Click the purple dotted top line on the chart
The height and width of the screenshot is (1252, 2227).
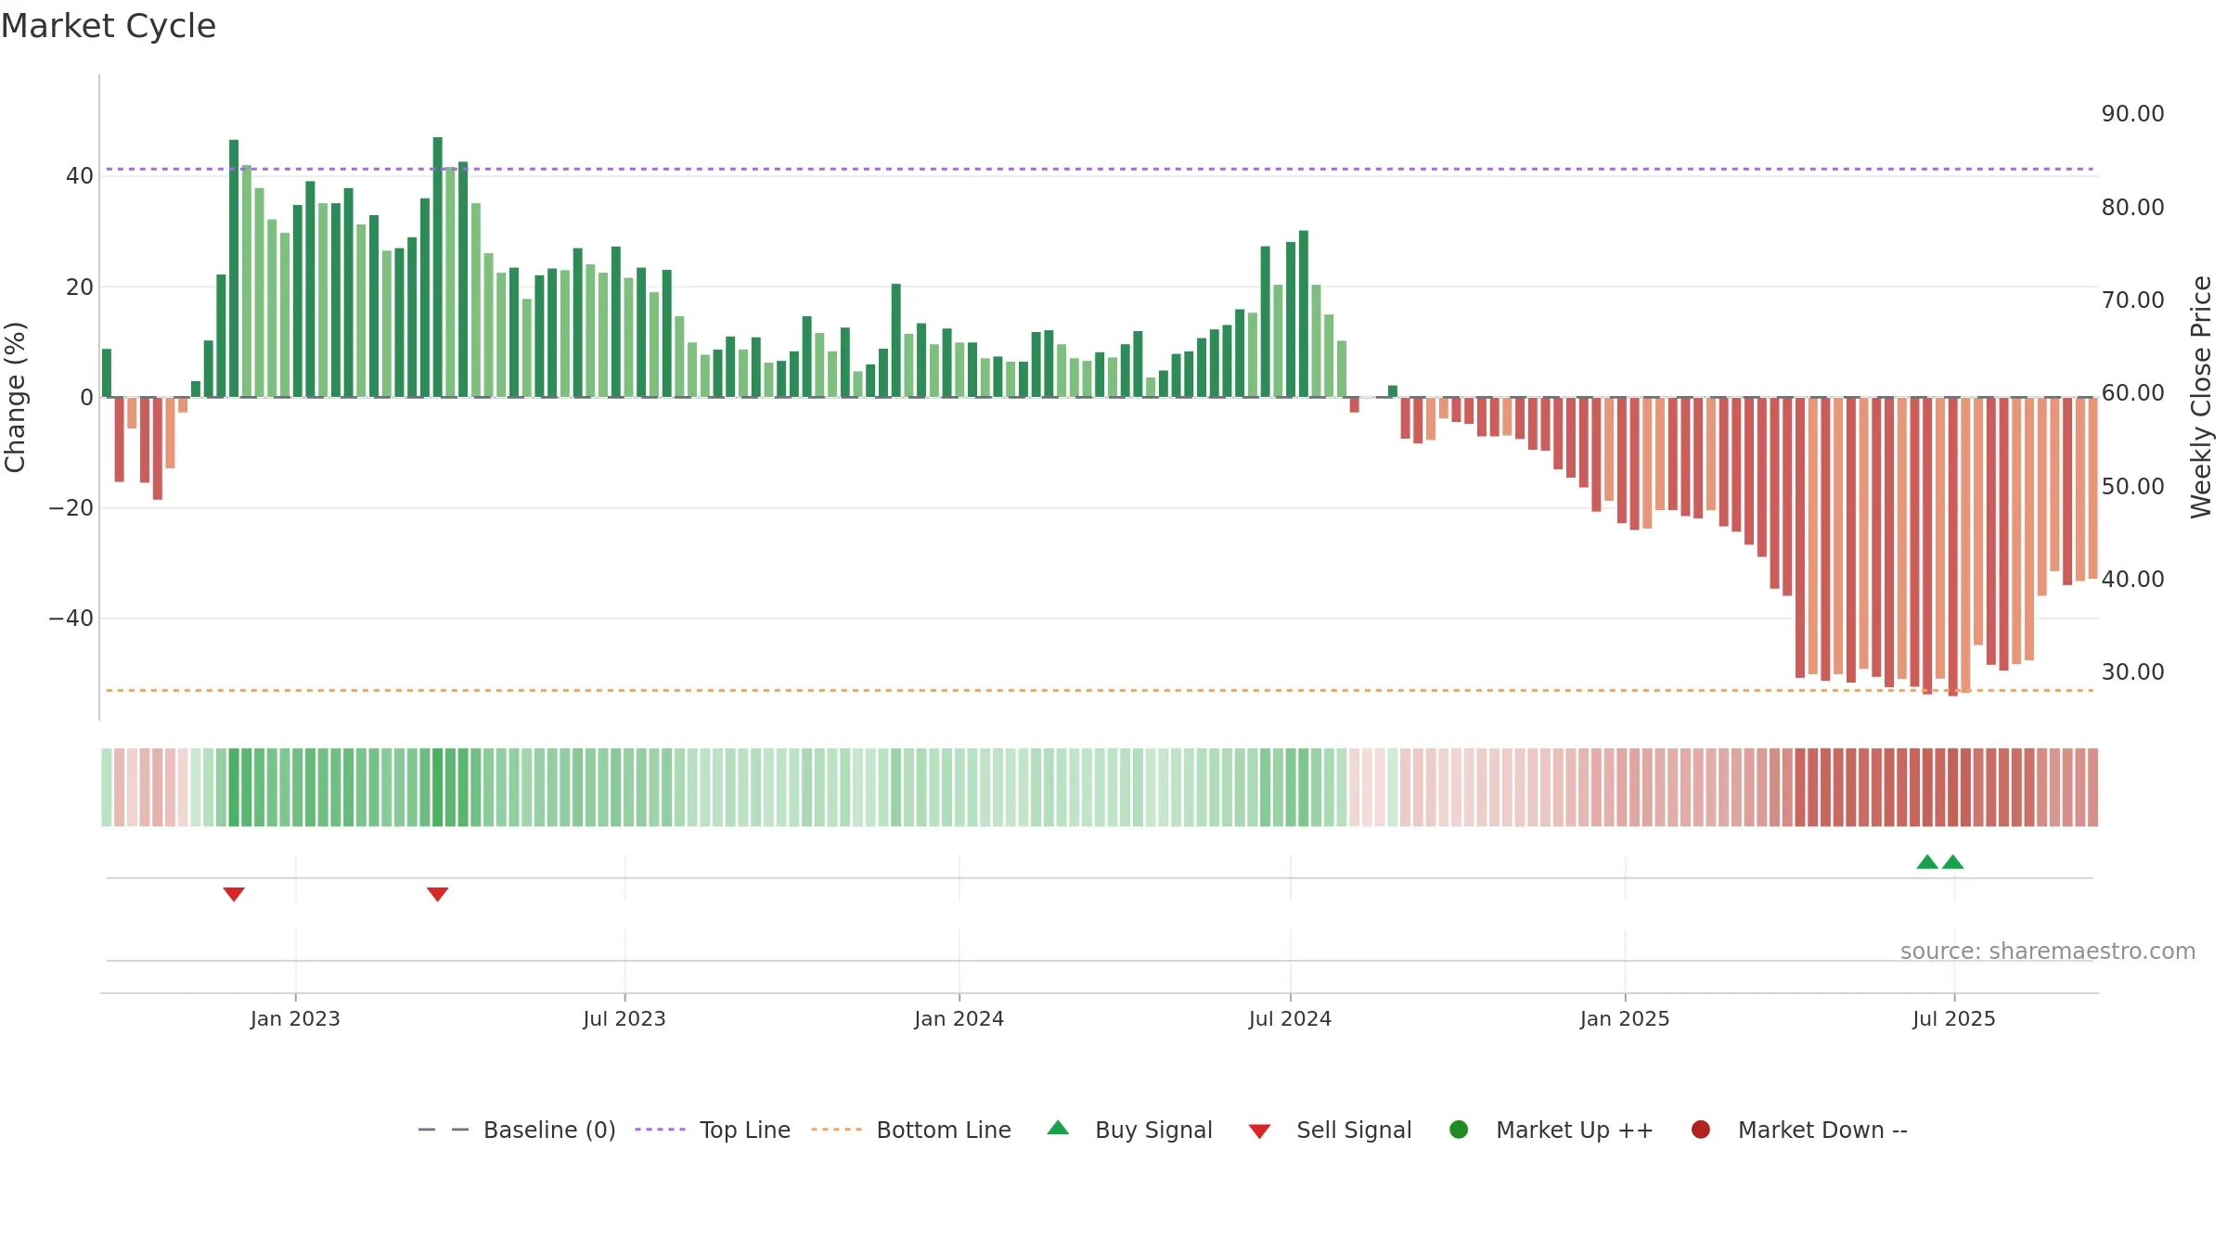coord(1100,169)
